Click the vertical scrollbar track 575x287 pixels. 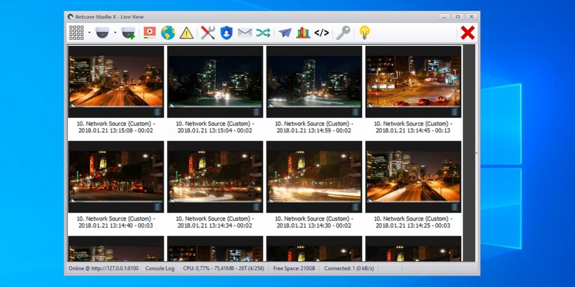(x=469, y=153)
